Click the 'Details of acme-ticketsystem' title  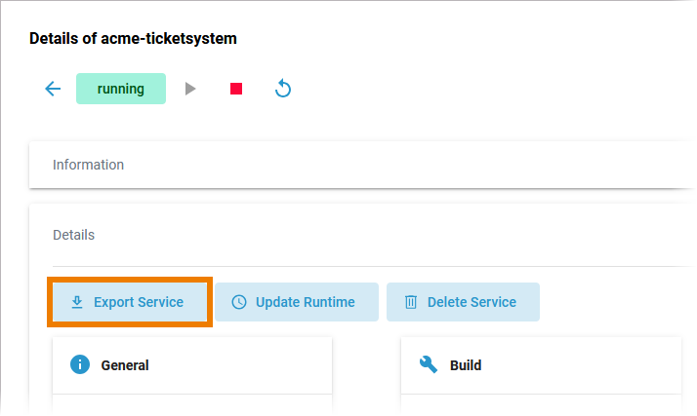133,39
